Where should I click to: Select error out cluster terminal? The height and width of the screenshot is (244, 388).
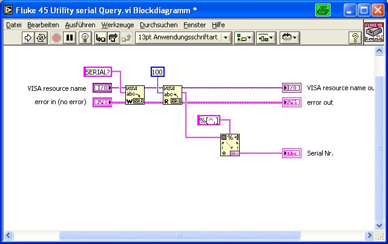pos(292,102)
